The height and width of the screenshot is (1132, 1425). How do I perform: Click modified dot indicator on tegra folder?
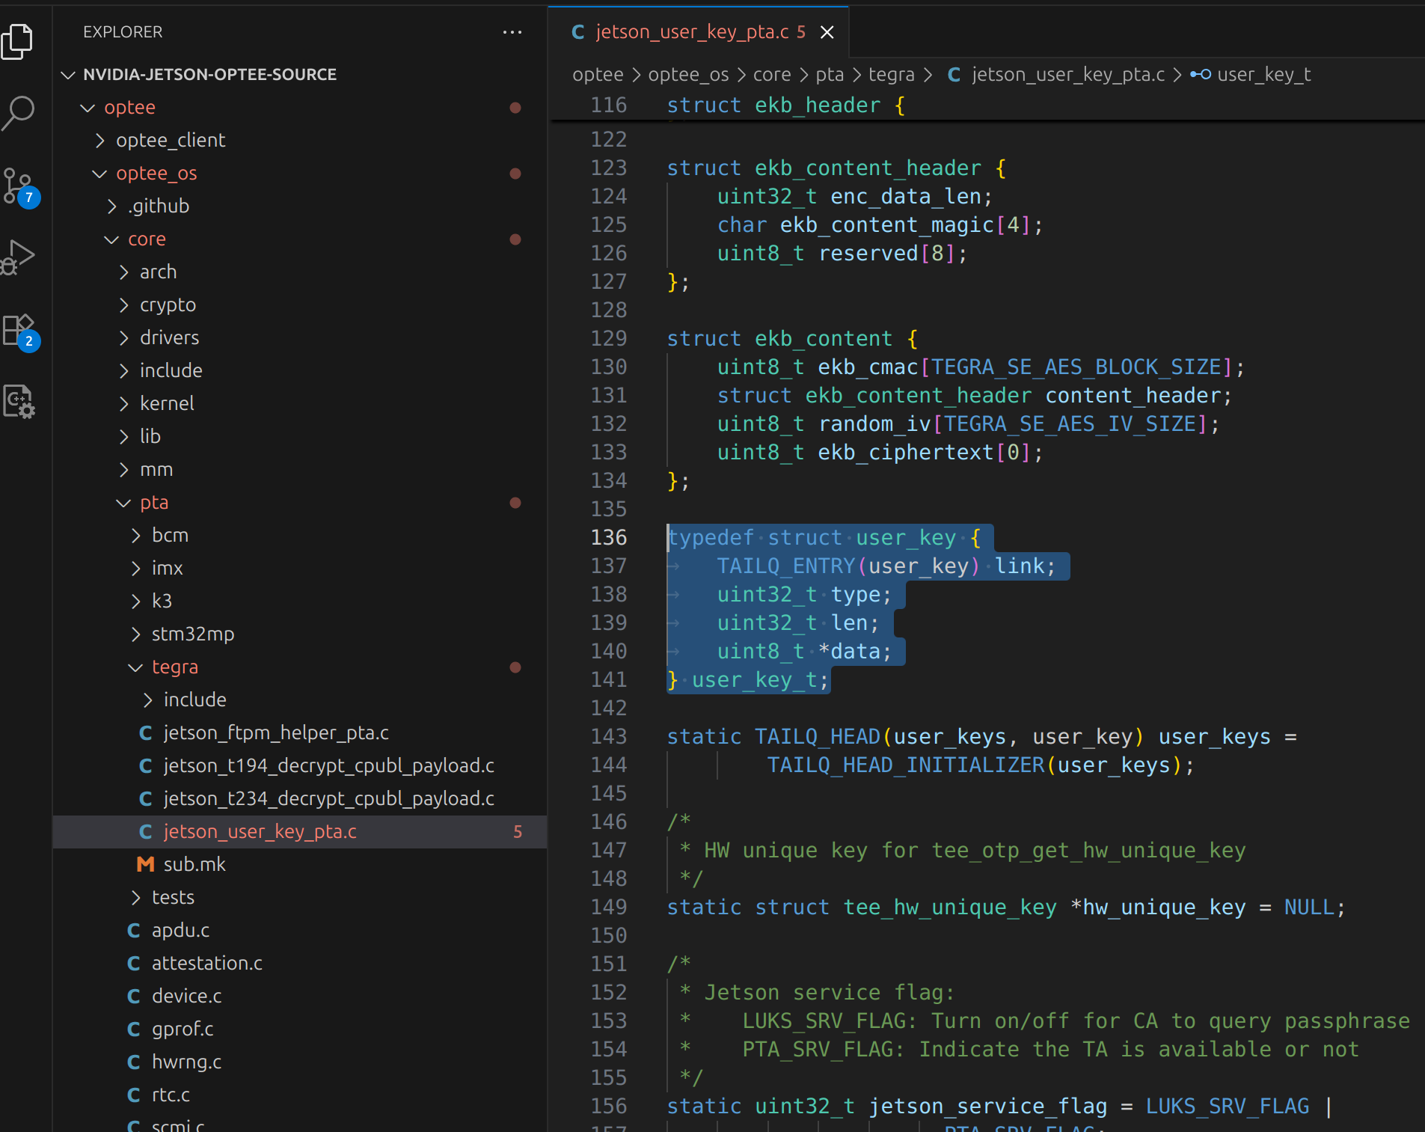[515, 667]
